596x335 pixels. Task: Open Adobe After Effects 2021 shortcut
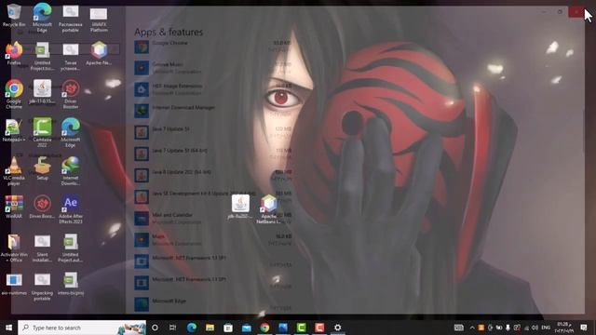coord(71,209)
